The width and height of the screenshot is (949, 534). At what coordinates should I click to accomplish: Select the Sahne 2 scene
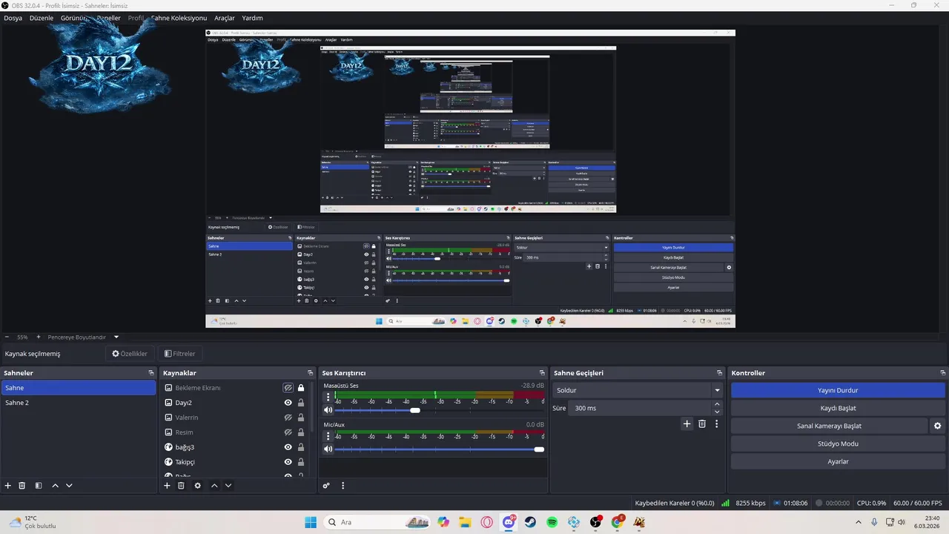pos(78,403)
